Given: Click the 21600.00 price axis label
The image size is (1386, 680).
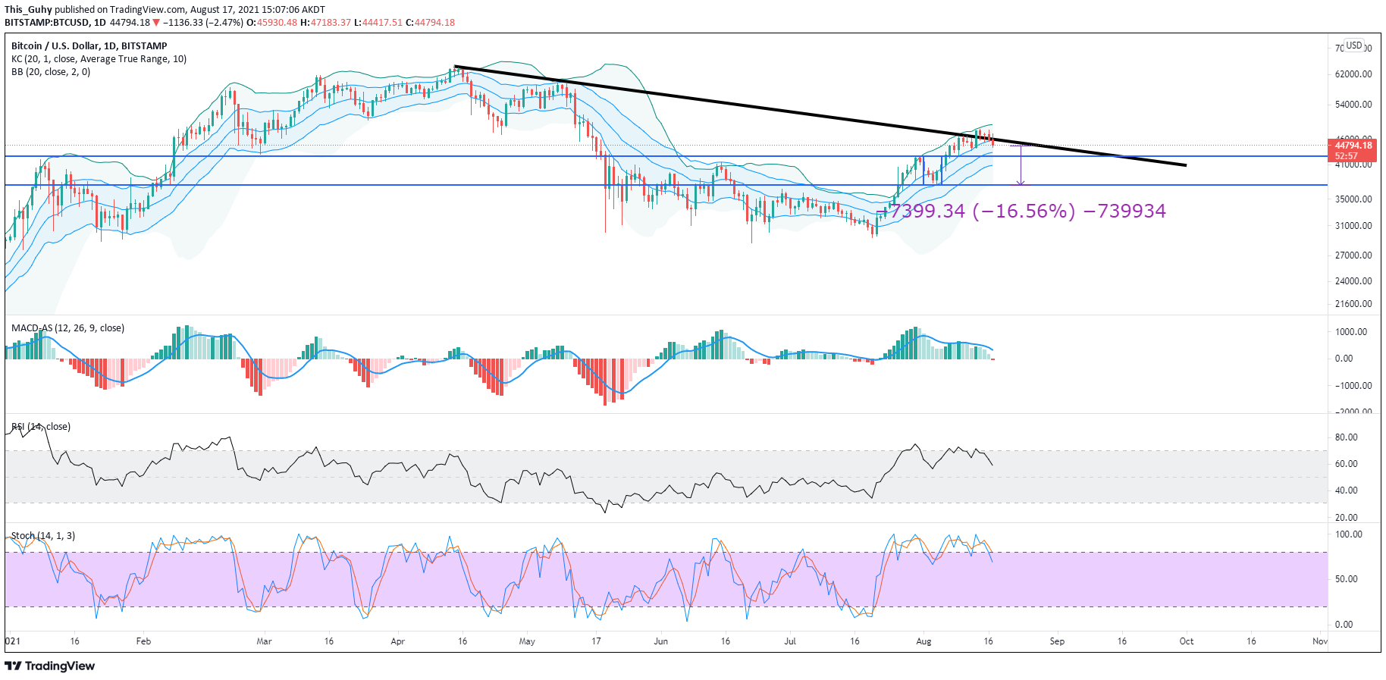Looking at the screenshot, I should click(x=1353, y=304).
